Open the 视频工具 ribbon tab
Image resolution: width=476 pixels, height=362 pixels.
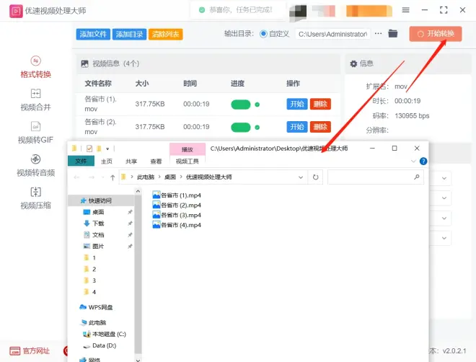click(188, 162)
